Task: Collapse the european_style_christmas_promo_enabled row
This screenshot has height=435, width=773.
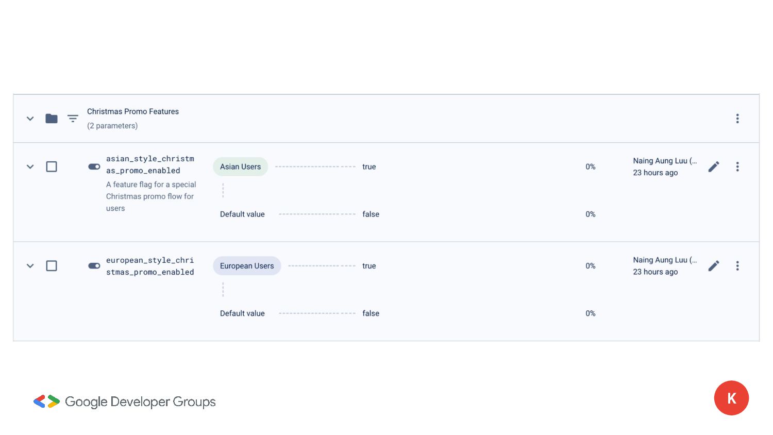Action: coord(30,266)
